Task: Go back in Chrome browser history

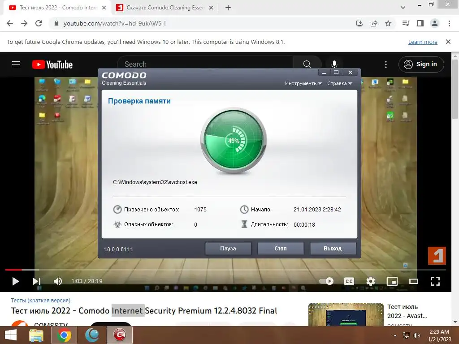Action: 10,23
